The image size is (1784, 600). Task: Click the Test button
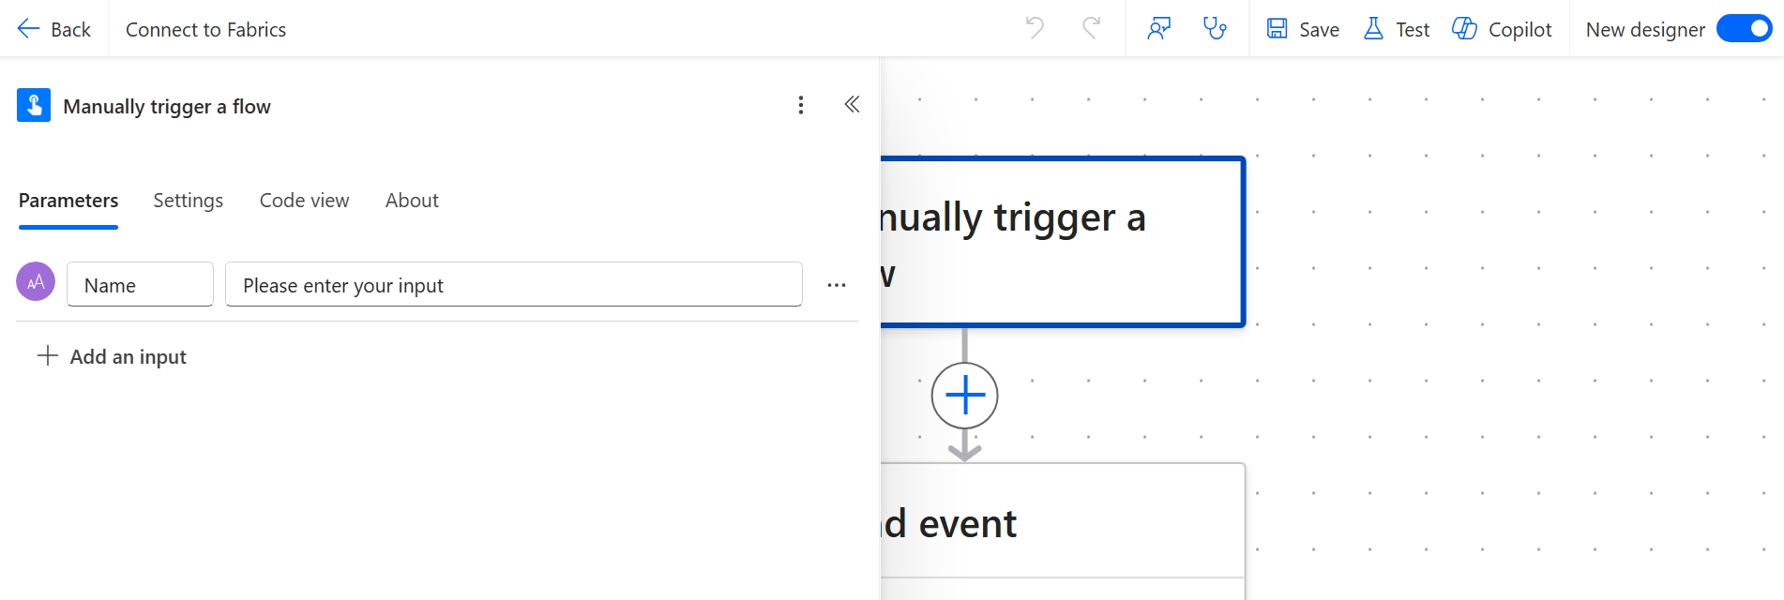point(1397,29)
